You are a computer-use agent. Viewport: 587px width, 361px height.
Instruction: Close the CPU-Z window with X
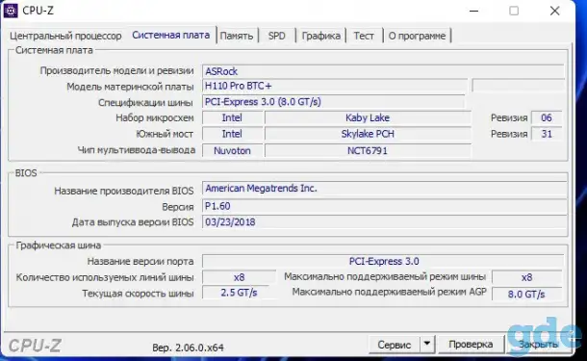(x=555, y=11)
